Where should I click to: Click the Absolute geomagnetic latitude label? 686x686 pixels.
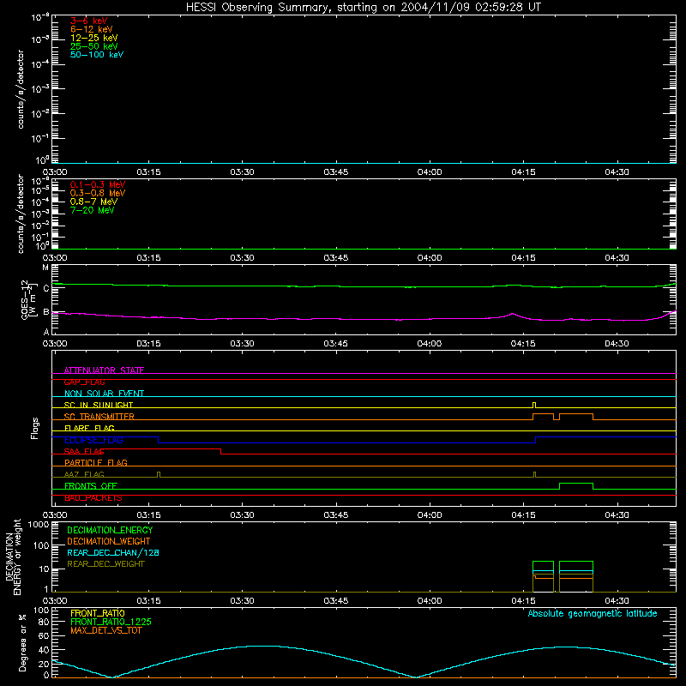coord(593,613)
